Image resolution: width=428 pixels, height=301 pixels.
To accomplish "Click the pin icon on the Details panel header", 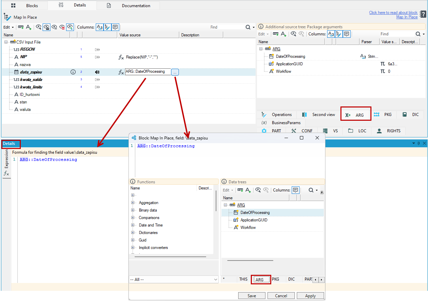I will pyautogui.click(x=419, y=144).
